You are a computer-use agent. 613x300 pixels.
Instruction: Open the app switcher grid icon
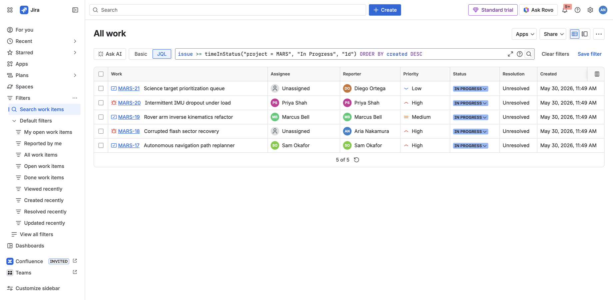pos(10,10)
